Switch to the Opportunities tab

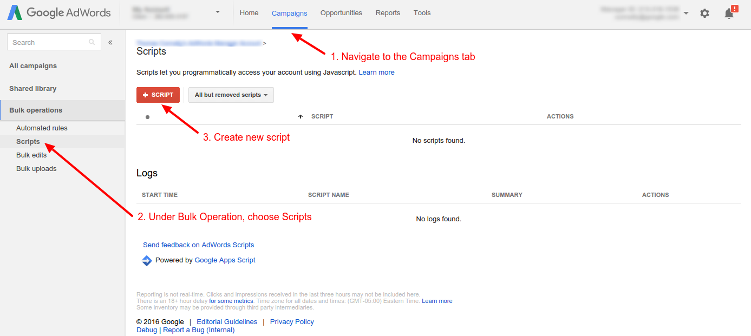[341, 13]
